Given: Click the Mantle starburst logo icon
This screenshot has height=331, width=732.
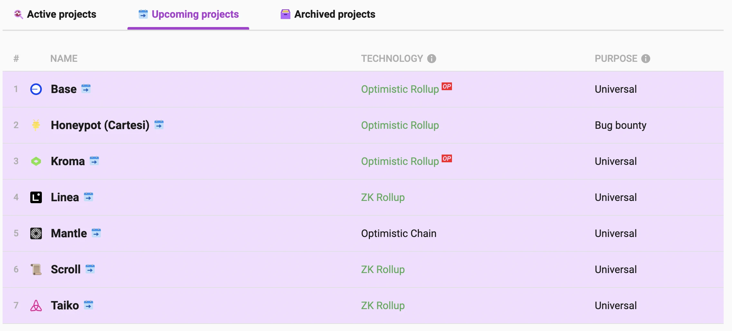Looking at the screenshot, I should (x=36, y=233).
